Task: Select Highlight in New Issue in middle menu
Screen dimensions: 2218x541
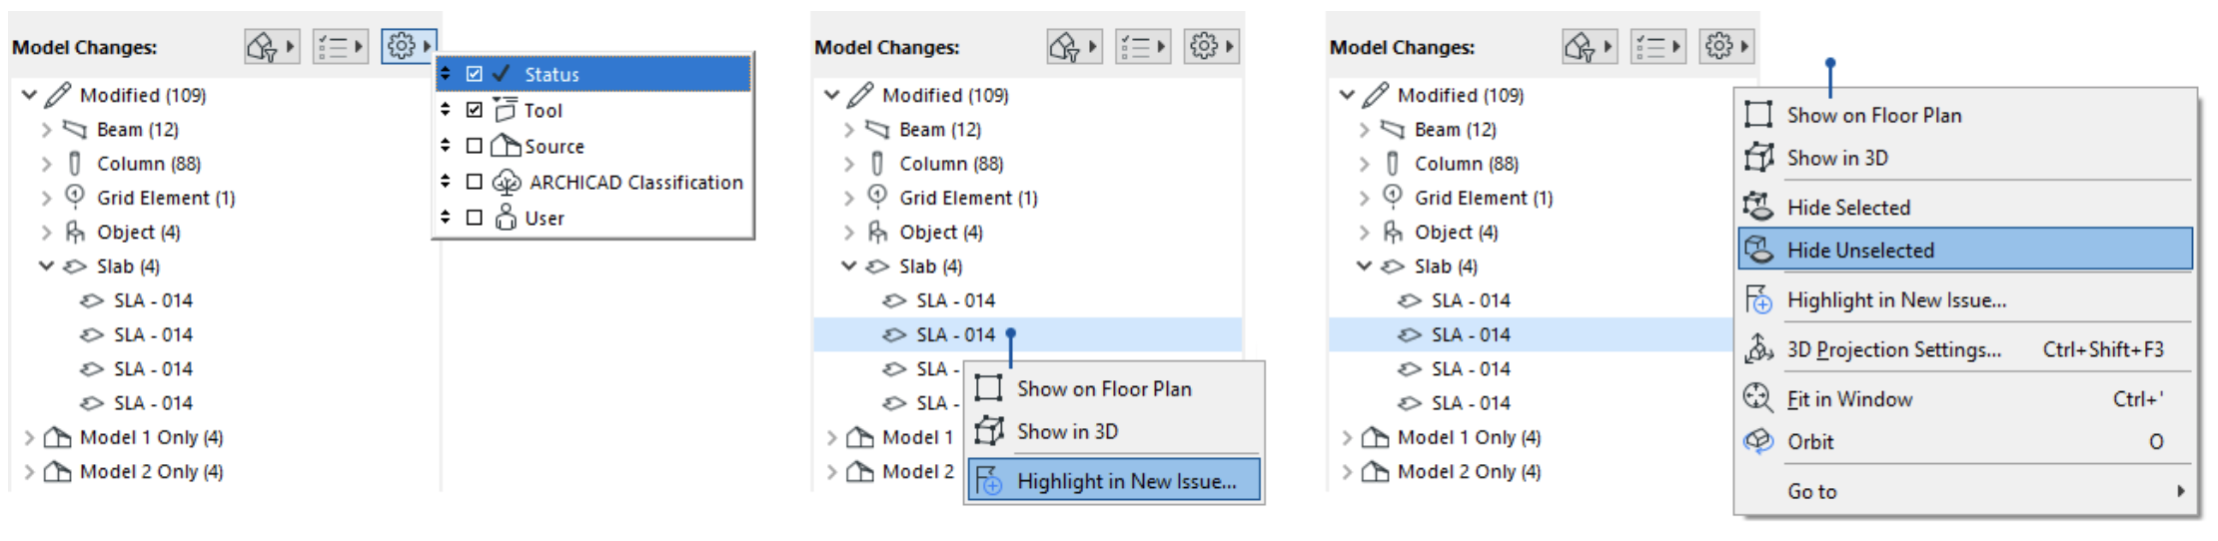Action: point(1126,481)
